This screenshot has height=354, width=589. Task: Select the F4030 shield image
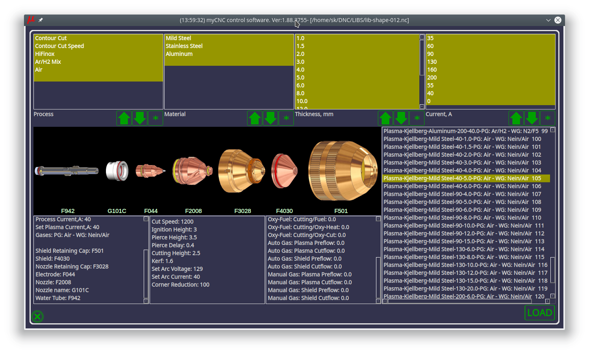click(x=284, y=171)
